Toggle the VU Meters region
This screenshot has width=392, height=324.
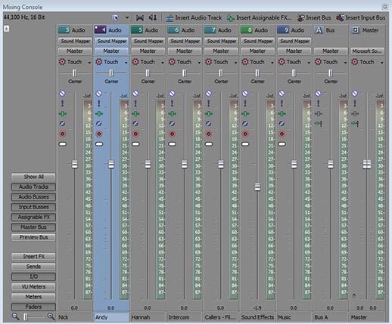33,287
